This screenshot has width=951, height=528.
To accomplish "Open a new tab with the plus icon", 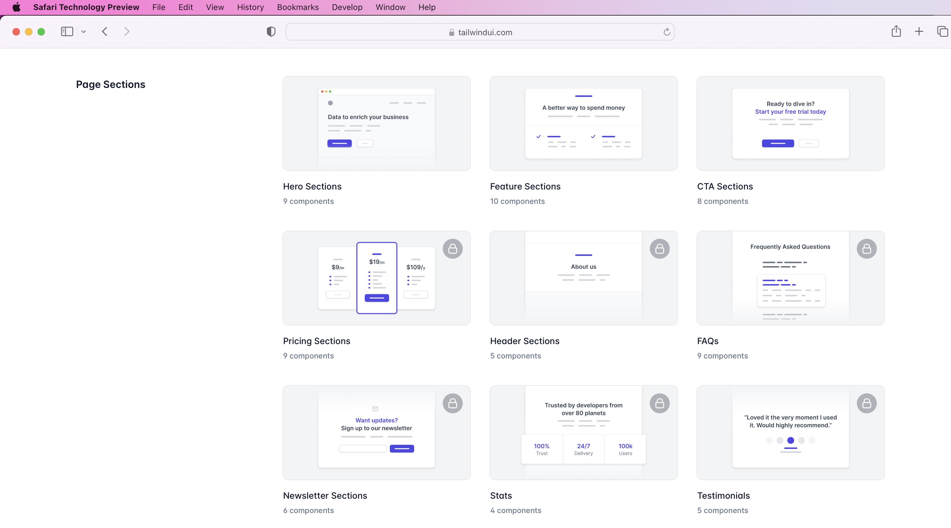I will [x=919, y=31].
